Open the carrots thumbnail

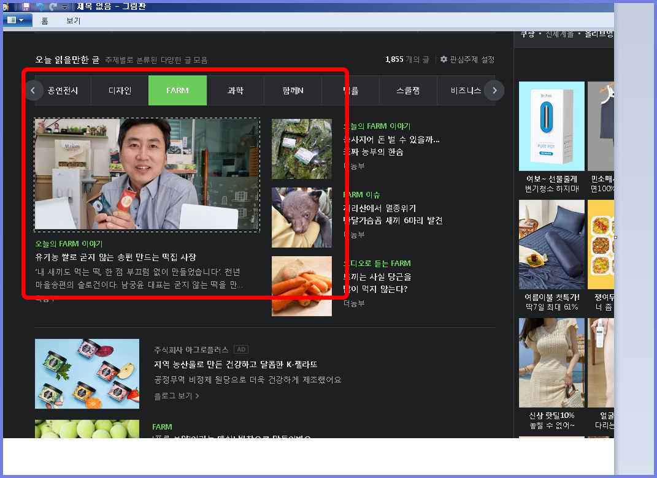302,286
